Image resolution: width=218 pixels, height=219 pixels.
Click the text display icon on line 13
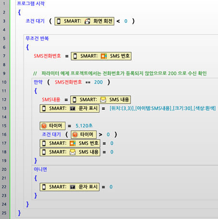[x=73, y=108]
